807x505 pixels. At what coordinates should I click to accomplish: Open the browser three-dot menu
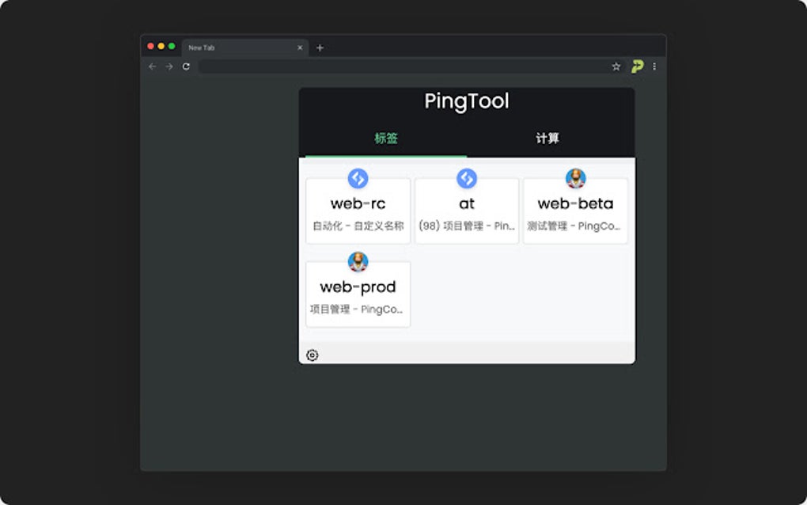[x=654, y=66]
